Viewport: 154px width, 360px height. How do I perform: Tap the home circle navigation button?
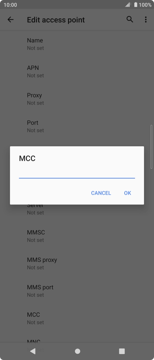[77, 351]
